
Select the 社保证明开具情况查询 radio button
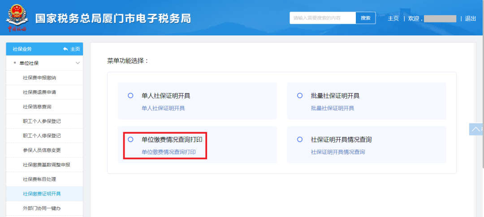pos(300,139)
